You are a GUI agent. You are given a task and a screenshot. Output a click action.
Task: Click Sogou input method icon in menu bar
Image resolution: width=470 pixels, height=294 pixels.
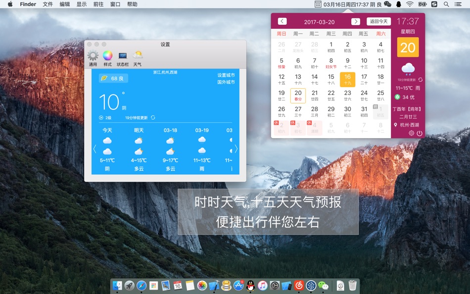point(434,4)
